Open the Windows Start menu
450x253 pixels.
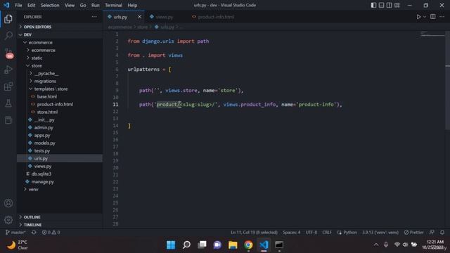[x=171, y=245]
